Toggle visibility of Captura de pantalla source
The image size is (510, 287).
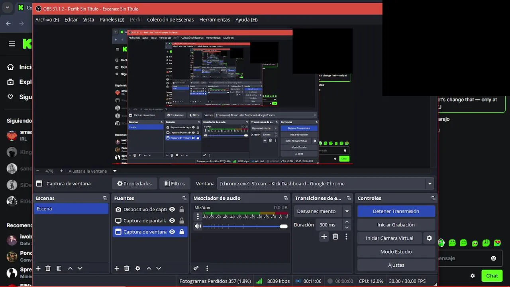point(172,220)
